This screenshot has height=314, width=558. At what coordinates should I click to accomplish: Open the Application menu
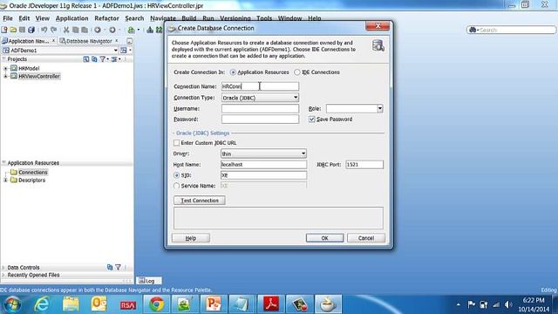pyautogui.click(x=71, y=18)
